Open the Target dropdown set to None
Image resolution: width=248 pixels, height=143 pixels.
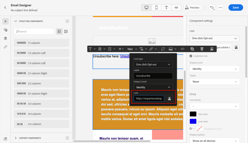pos(214,82)
